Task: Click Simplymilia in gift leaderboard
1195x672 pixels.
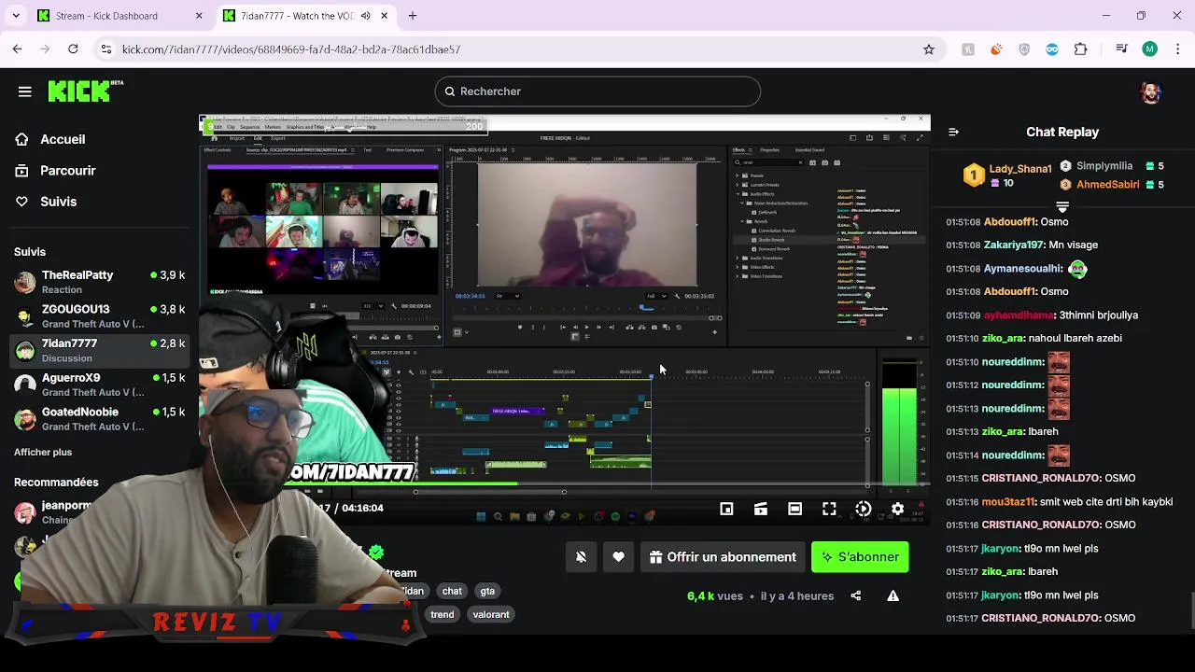Action: pos(1104,166)
